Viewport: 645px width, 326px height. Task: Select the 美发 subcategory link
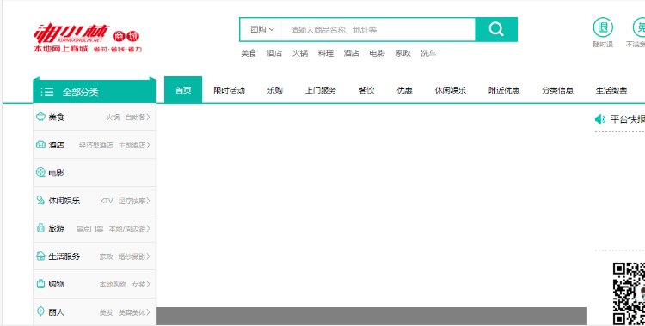click(106, 312)
